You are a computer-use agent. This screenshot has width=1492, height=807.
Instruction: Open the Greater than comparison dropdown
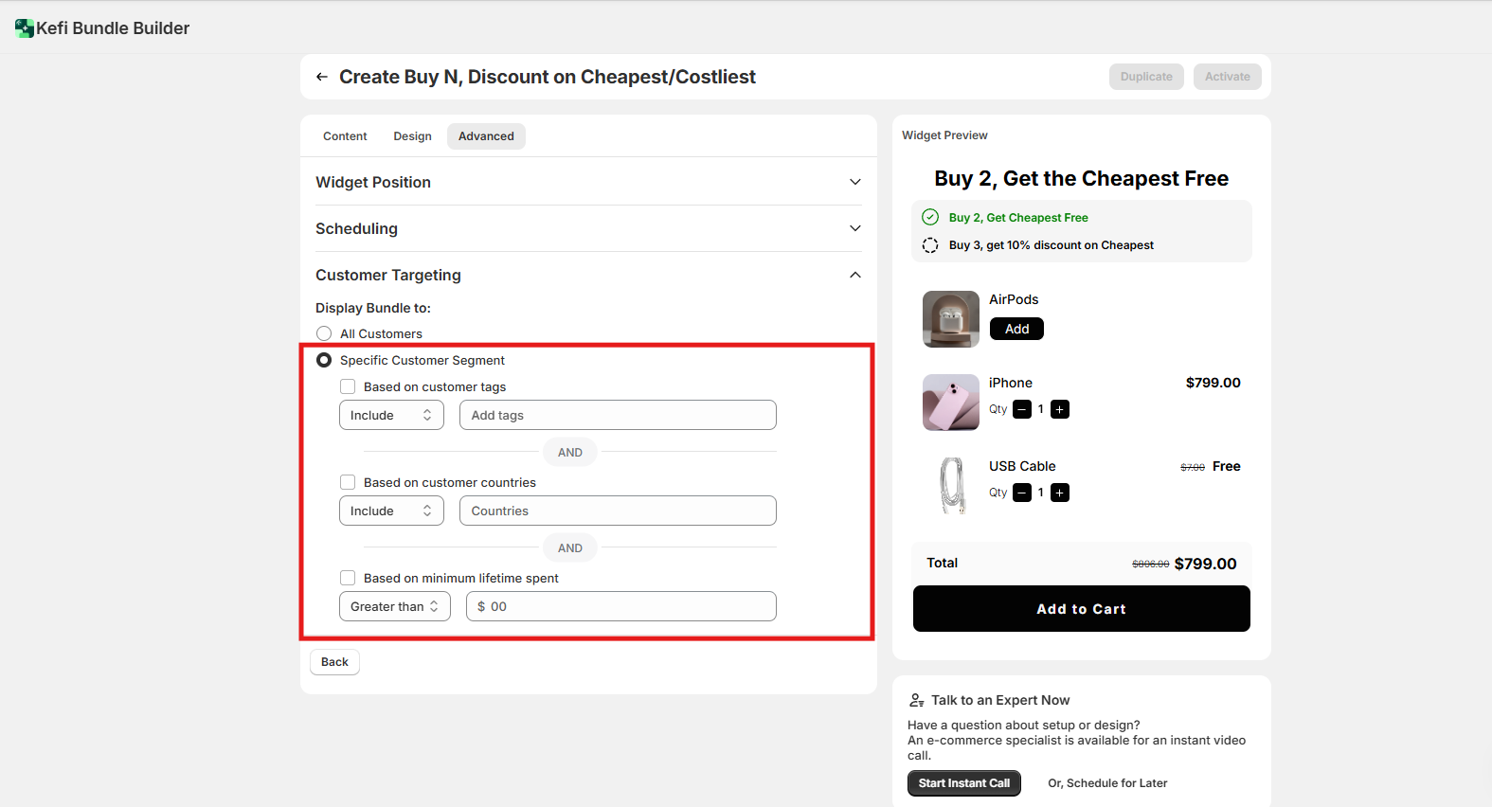(394, 606)
